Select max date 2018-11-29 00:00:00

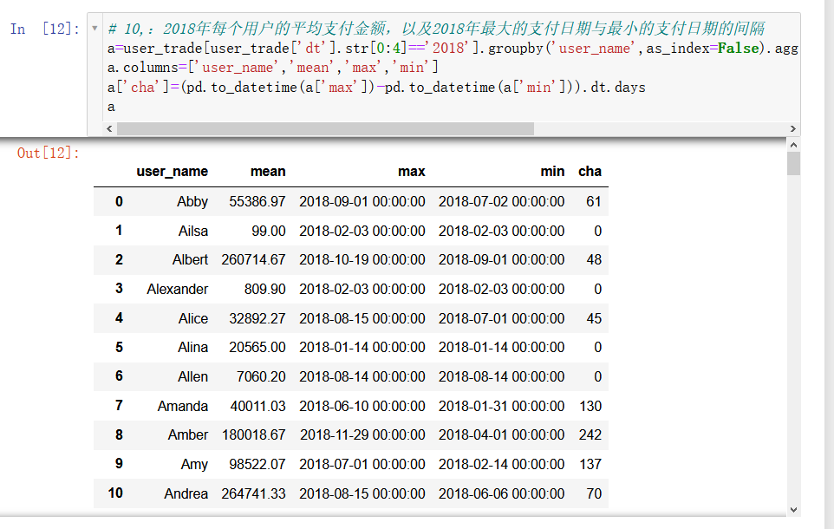(362, 434)
